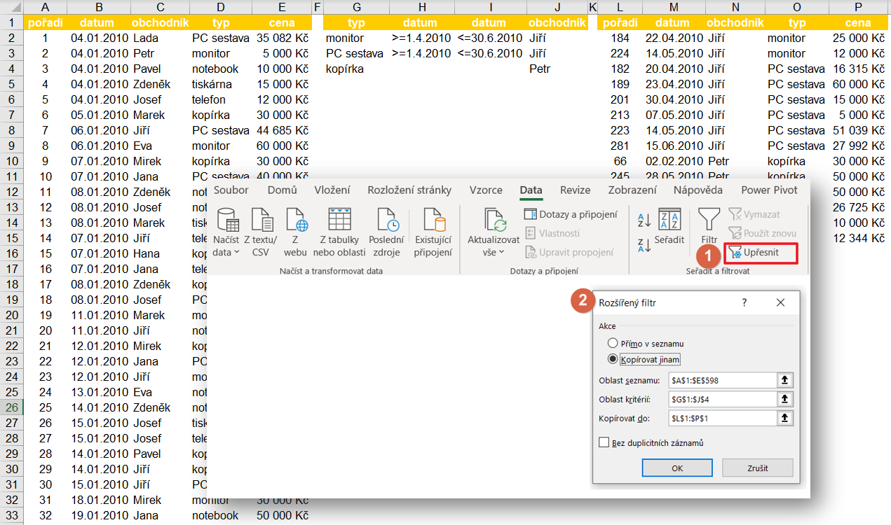
Task: Open Poslední zdroje
Action: tap(386, 221)
